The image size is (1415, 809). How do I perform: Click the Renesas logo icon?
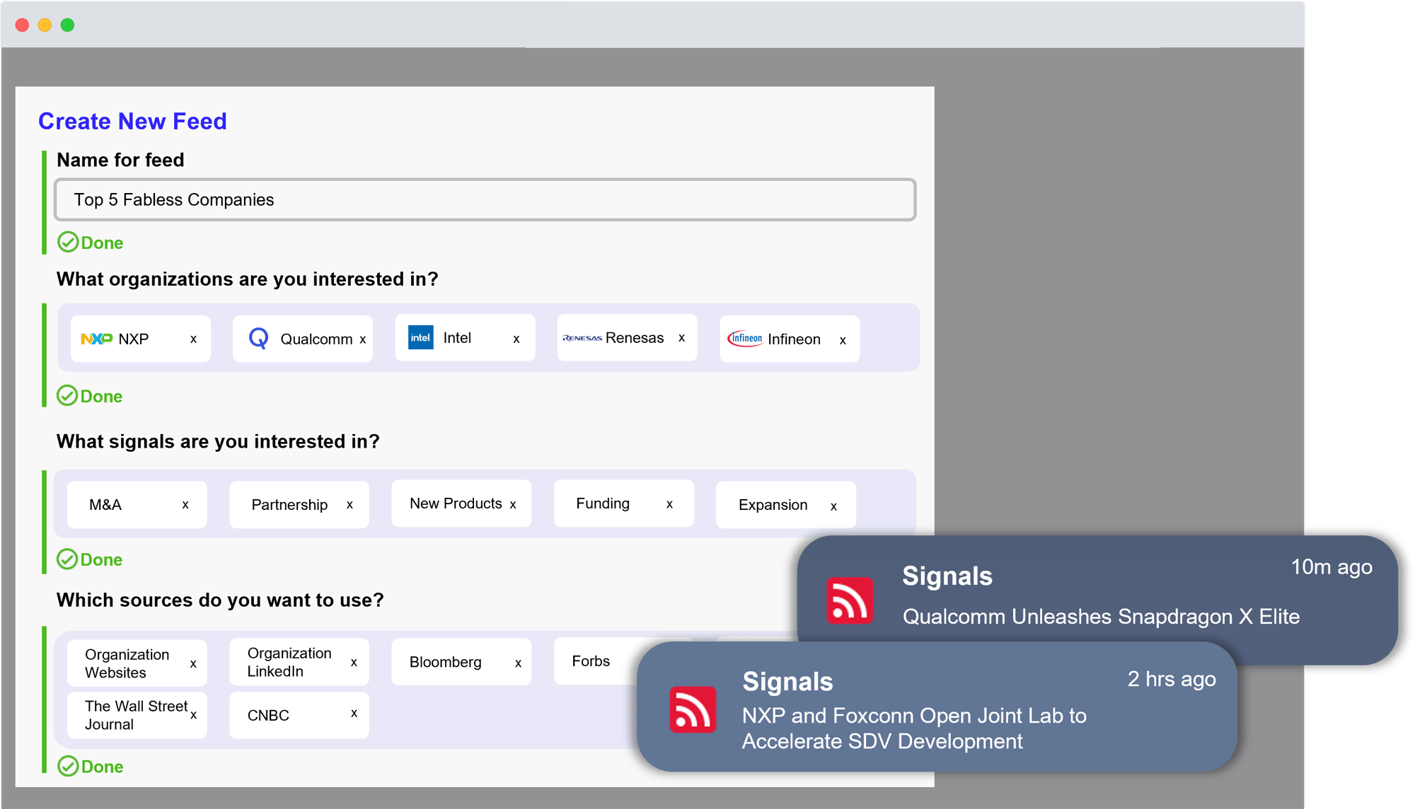click(x=582, y=338)
